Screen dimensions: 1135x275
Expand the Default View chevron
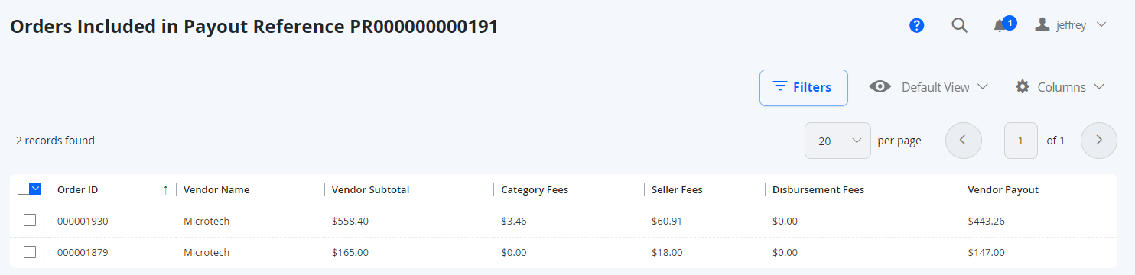tap(983, 86)
